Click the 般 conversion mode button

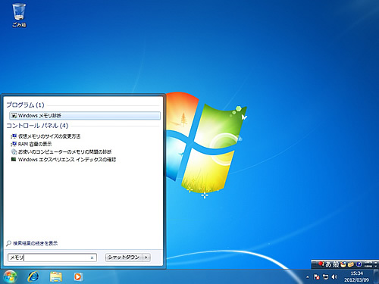point(336,264)
